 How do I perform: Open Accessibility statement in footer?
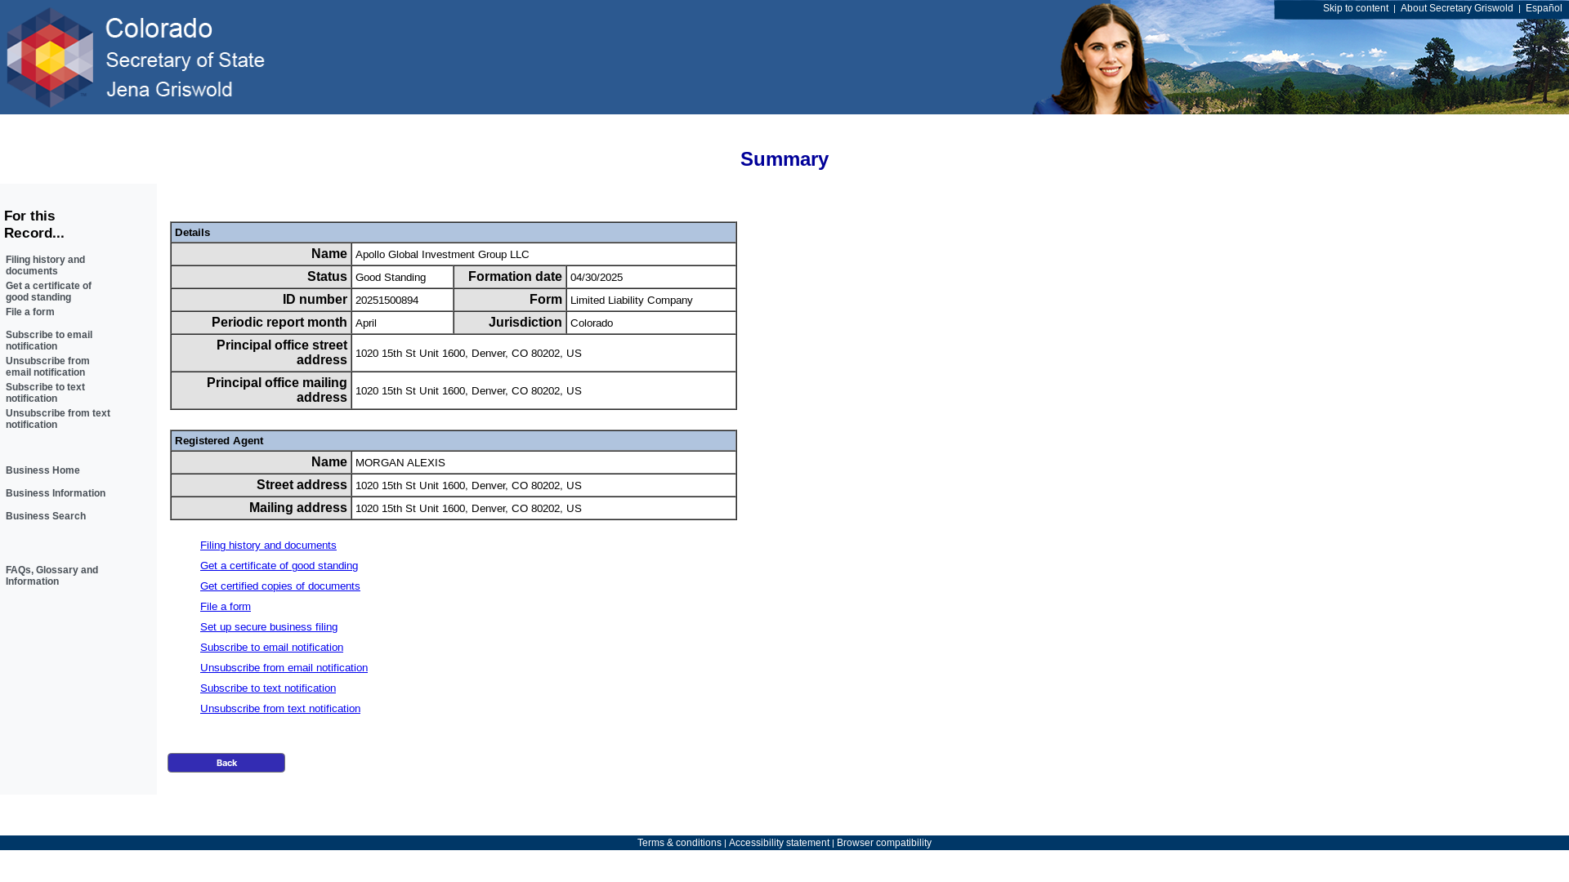click(779, 843)
